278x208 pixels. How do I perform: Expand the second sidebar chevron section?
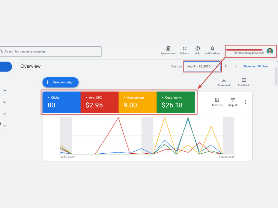pyautogui.click(x=5, y=102)
